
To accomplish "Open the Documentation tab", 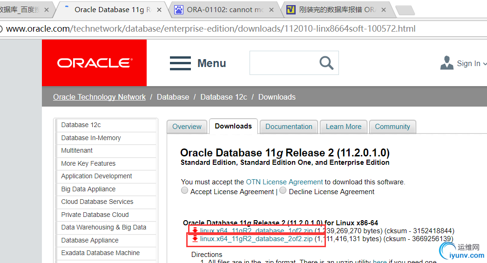I will point(289,127).
